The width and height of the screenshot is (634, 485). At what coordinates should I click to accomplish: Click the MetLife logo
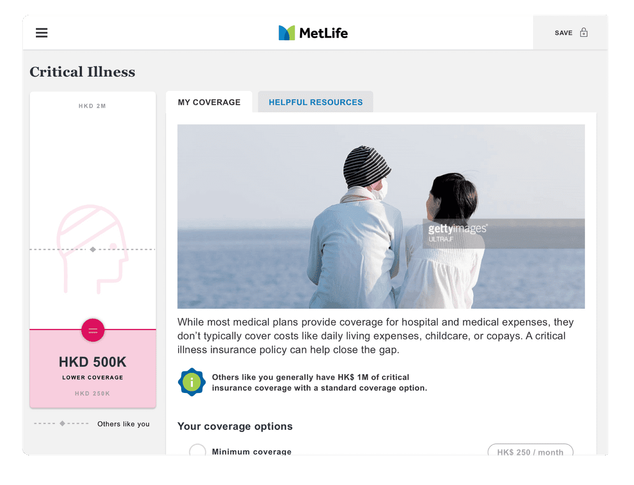coord(313,33)
